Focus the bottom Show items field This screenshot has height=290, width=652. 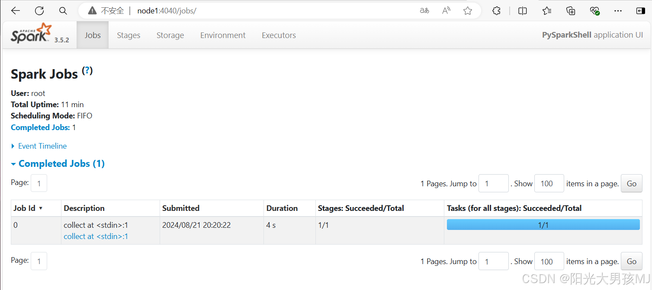(549, 261)
